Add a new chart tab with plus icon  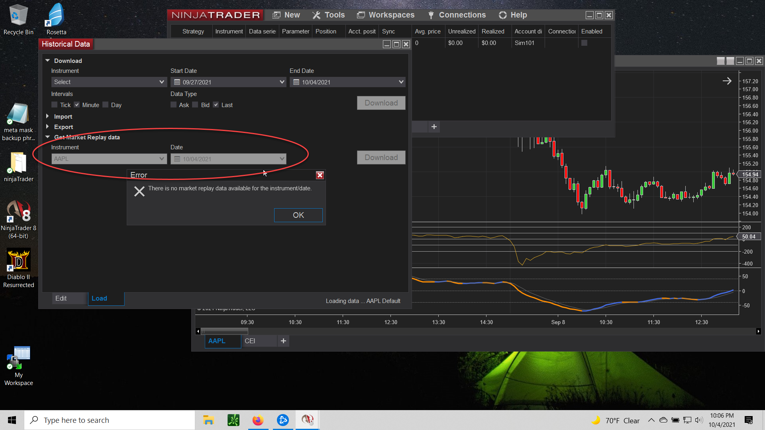coord(283,341)
